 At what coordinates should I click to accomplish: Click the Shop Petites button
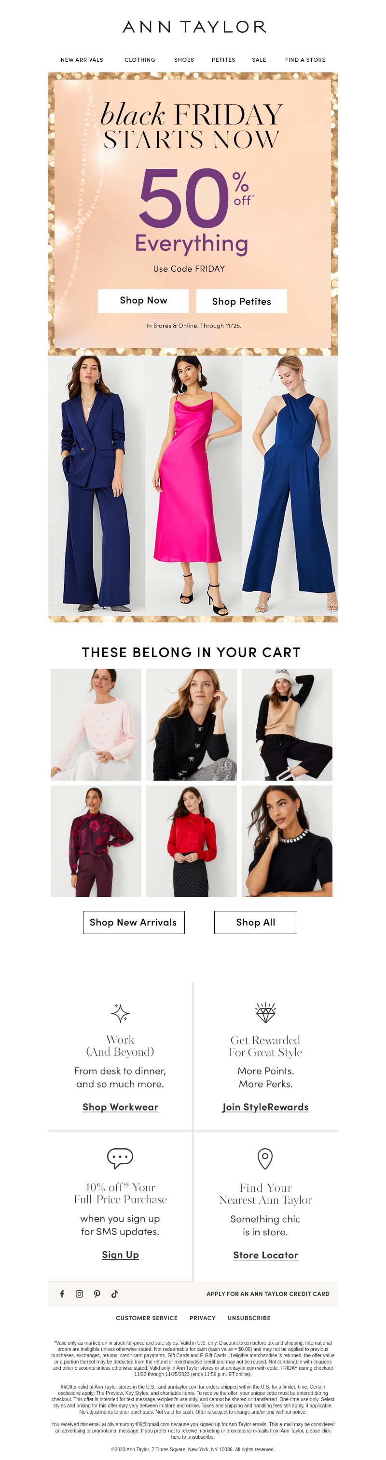click(x=241, y=301)
